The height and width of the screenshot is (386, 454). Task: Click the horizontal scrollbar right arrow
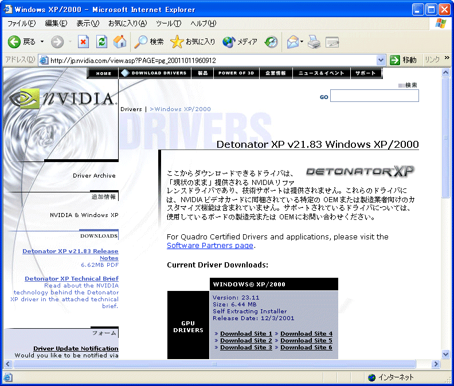coord(436,364)
